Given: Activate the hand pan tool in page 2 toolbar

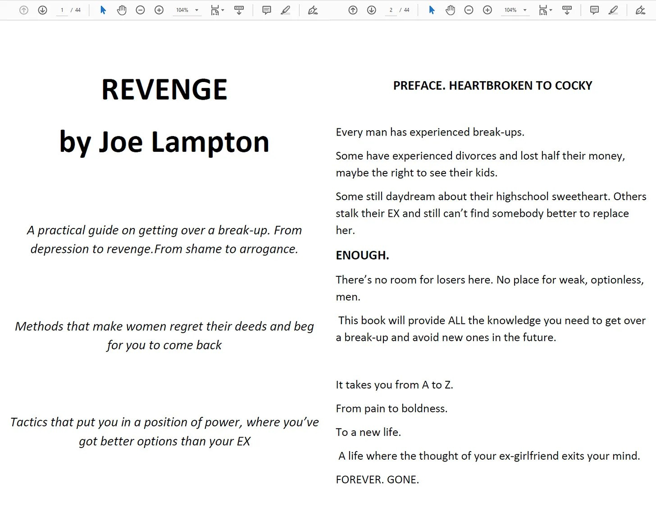Looking at the screenshot, I should point(450,10).
